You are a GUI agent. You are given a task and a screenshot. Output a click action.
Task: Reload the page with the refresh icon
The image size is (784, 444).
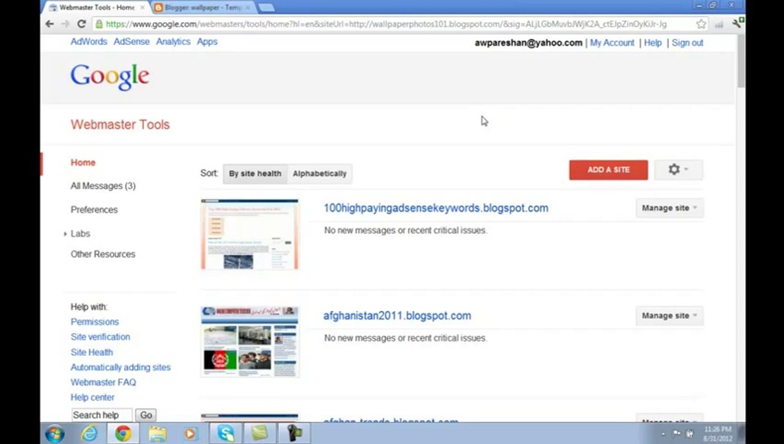(x=81, y=24)
